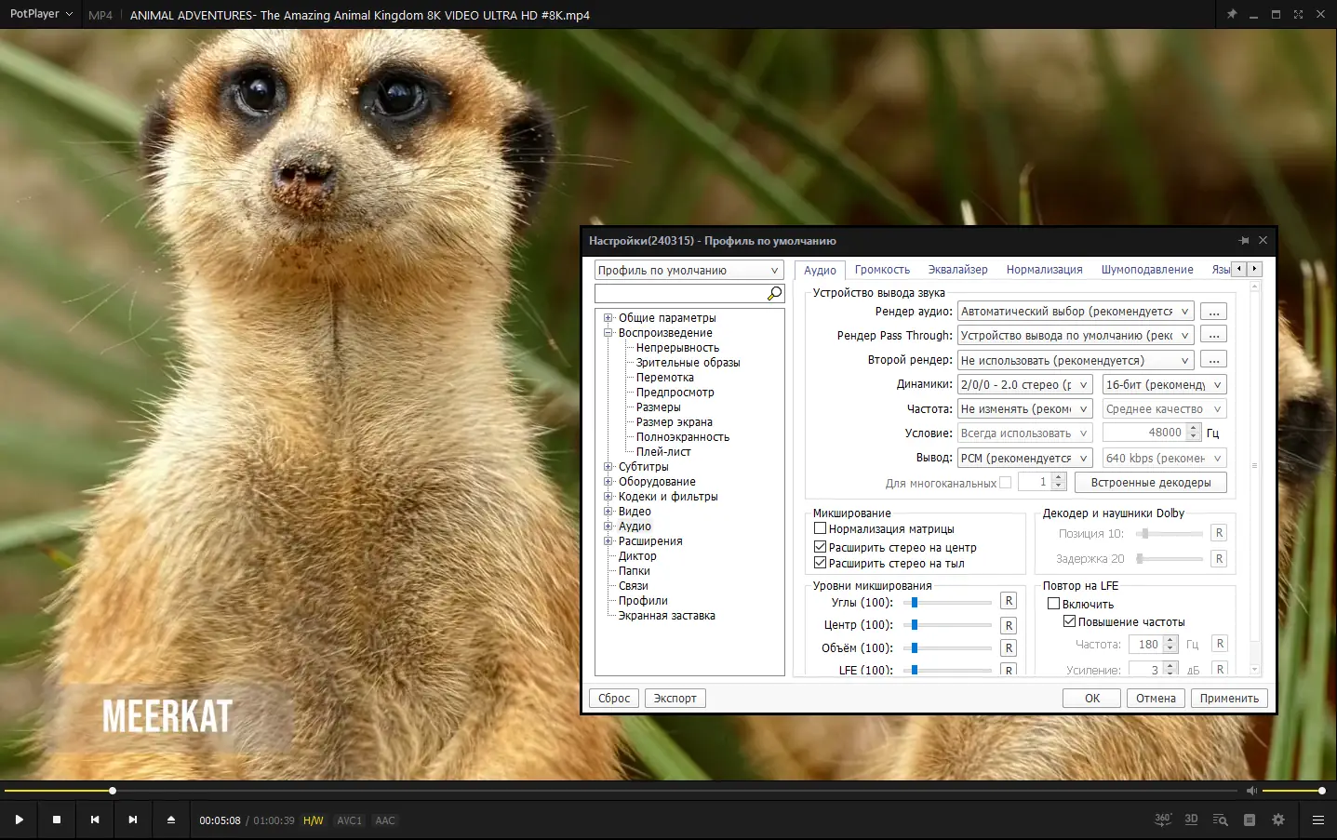Switch to the Эквалайзер tab

point(957,269)
